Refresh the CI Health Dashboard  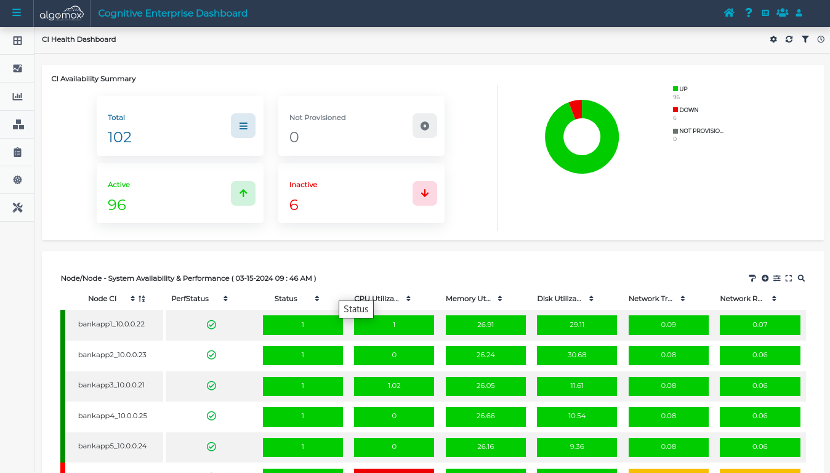[789, 39]
